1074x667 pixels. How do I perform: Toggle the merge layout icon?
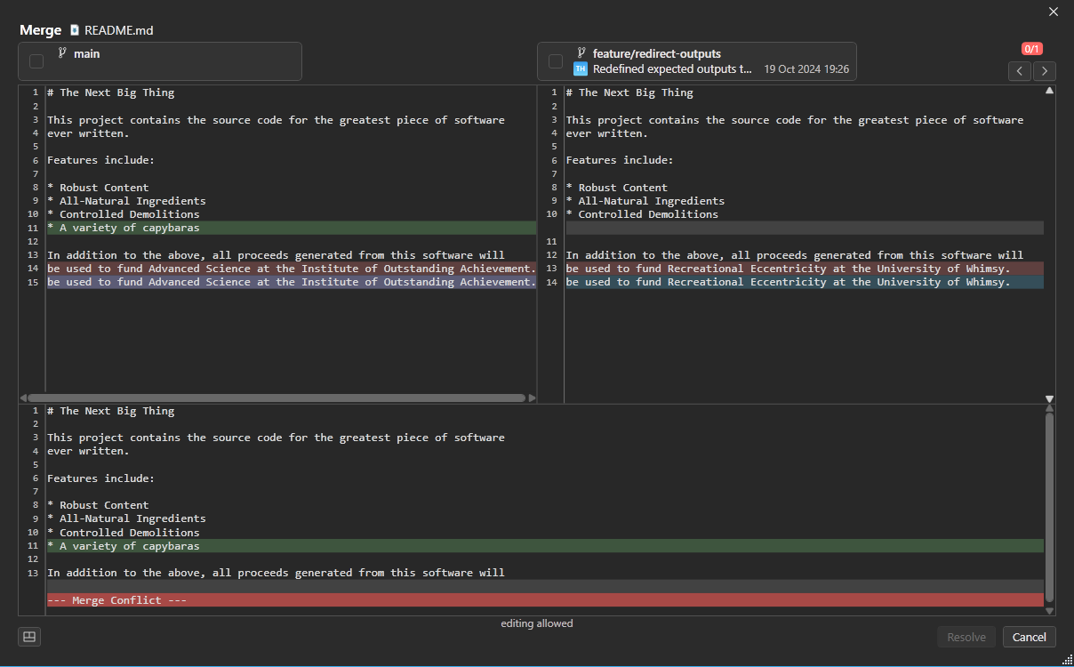pos(29,637)
